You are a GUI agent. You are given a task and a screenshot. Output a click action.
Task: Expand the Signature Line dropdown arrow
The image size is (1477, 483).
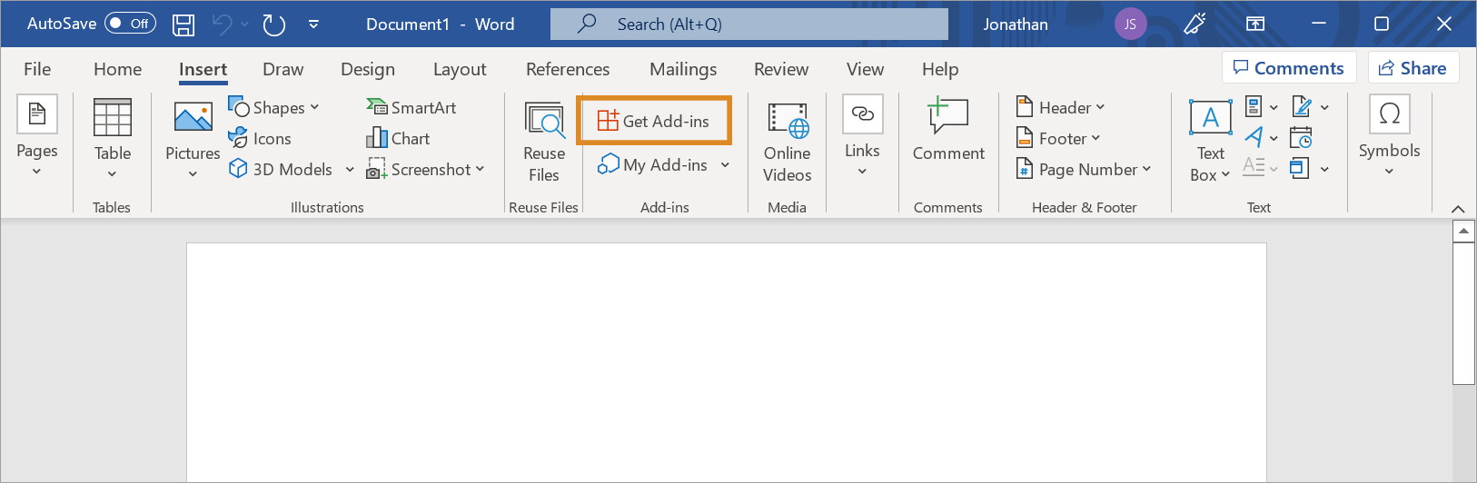pyautogui.click(x=1325, y=107)
